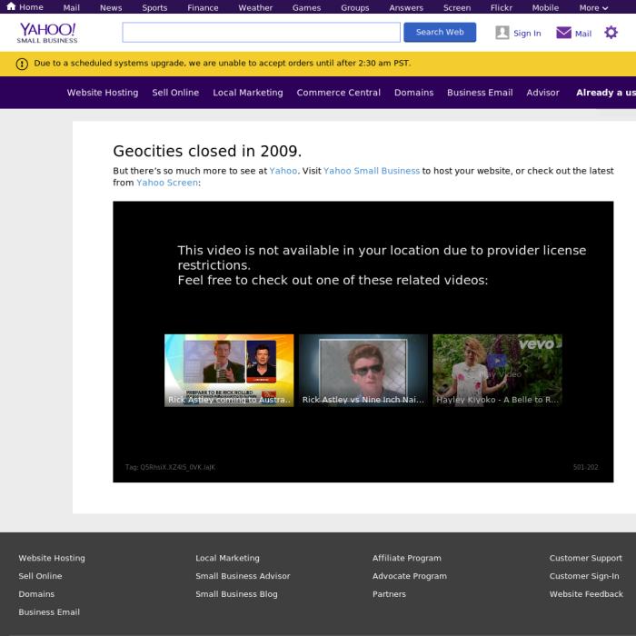Click footer Customer Support link

pos(586,558)
